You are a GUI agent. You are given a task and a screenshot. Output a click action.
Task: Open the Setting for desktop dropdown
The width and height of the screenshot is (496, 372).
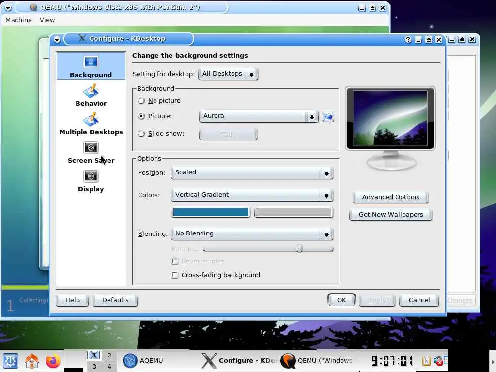(228, 74)
